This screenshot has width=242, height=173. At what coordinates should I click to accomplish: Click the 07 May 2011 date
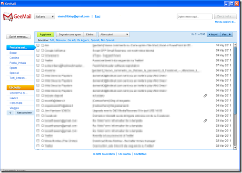pyautogui.click(x=223, y=66)
